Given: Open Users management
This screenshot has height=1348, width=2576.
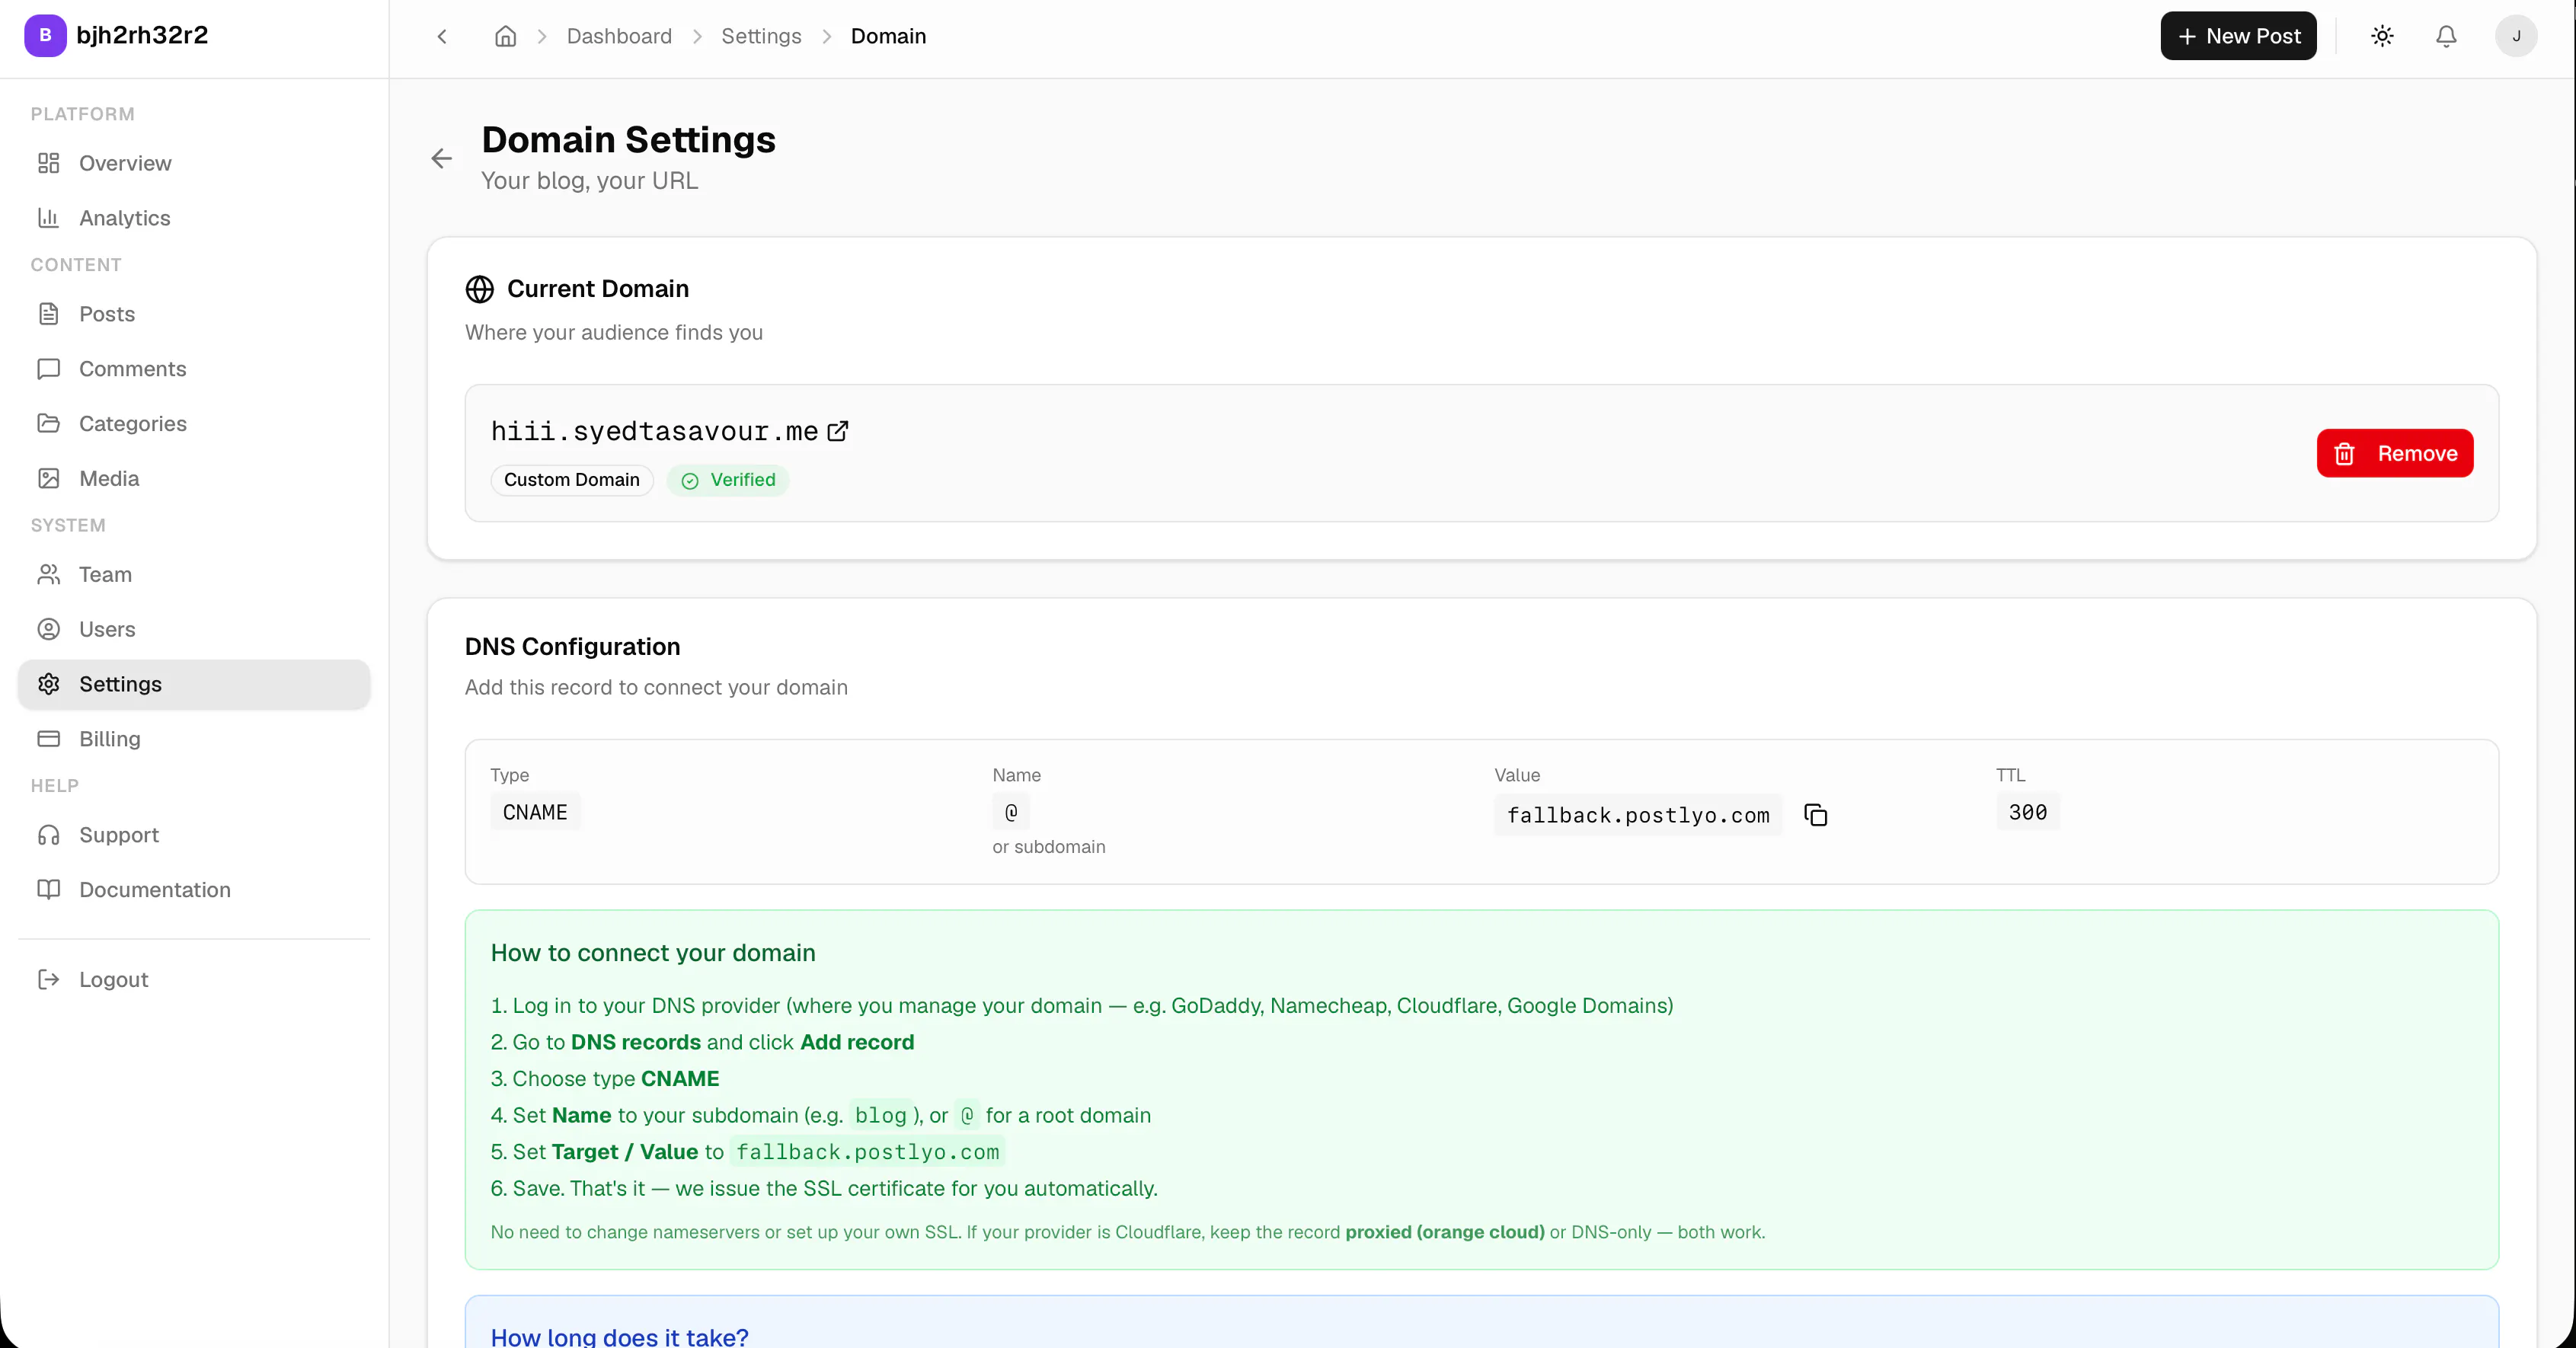Looking at the screenshot, I should coord(194,630).
